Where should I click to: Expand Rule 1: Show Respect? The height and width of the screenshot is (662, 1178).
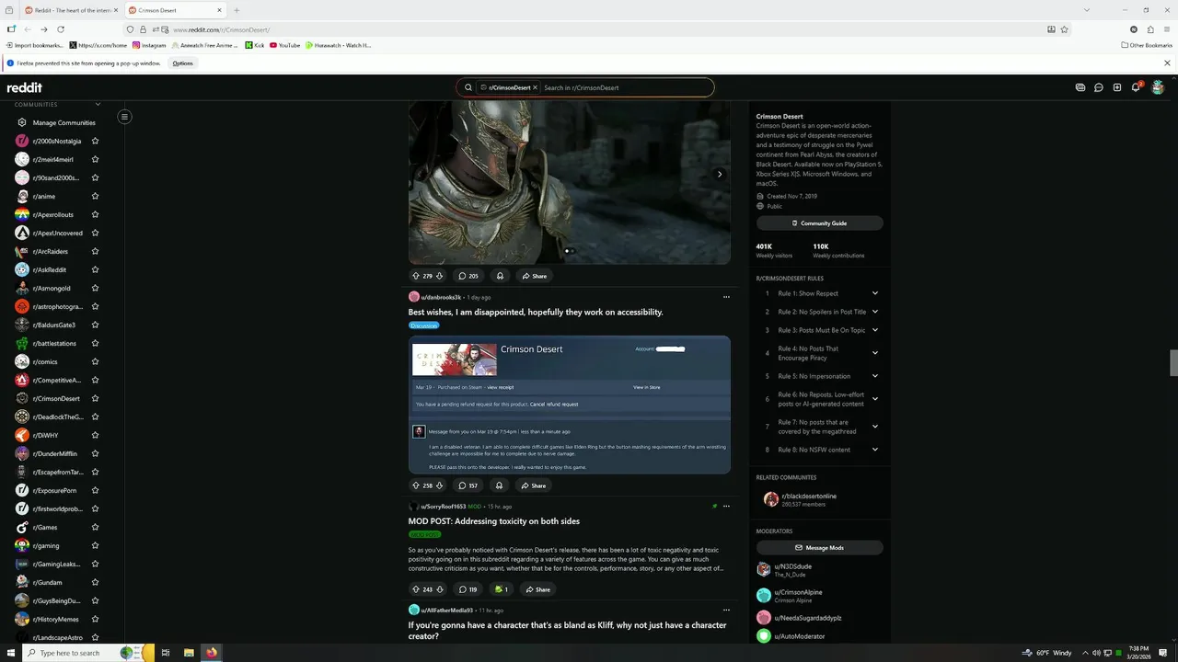coord(875,293)
